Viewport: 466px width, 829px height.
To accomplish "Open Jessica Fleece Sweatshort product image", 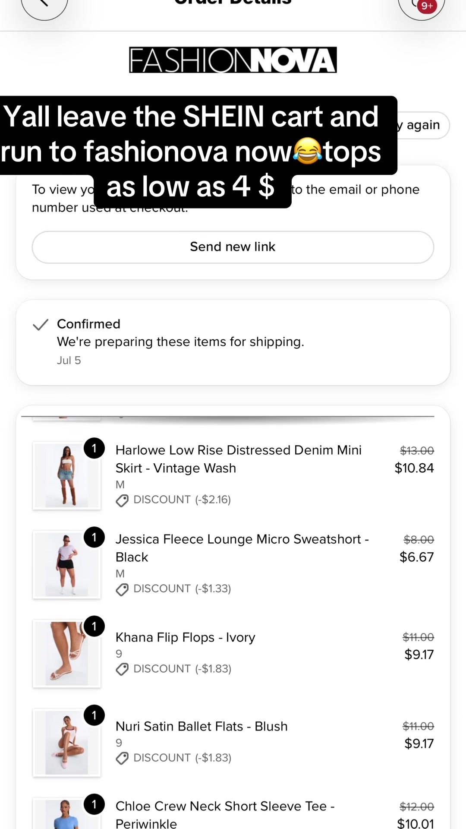I will pyautogui.click(x=67, y=564).
